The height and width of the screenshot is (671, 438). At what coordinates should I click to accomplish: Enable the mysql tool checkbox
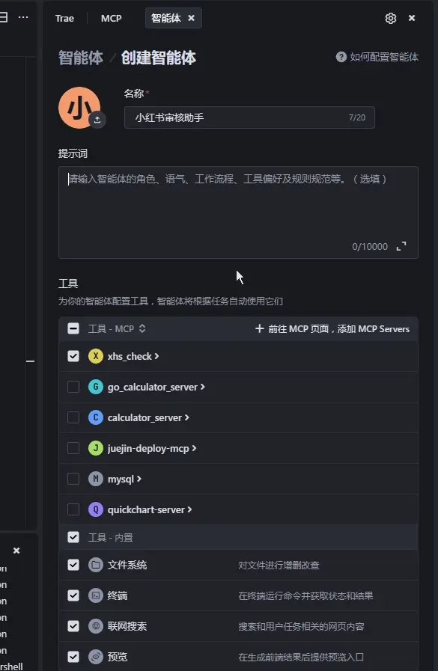[73, 479]
